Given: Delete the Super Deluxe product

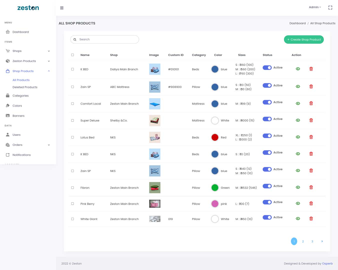Looking at the screenshot, I should [311, 120].
